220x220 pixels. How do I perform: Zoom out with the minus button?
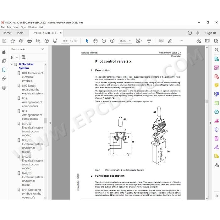coord(104,41)
